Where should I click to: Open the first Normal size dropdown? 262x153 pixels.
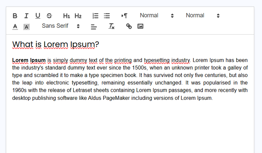[156, 16]
